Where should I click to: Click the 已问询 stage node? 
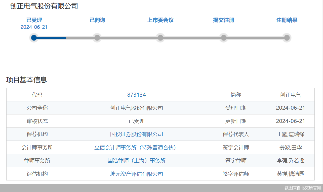pyautogui.click(x=97, y=38)
